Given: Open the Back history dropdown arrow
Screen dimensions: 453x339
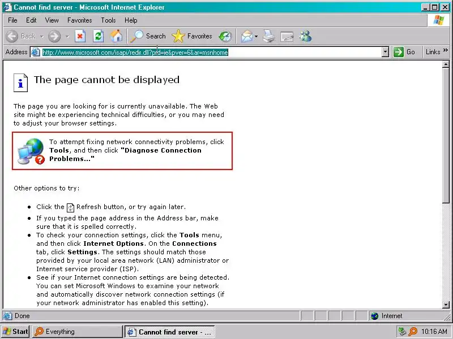Looking at the screenshot, I should 42,37.
